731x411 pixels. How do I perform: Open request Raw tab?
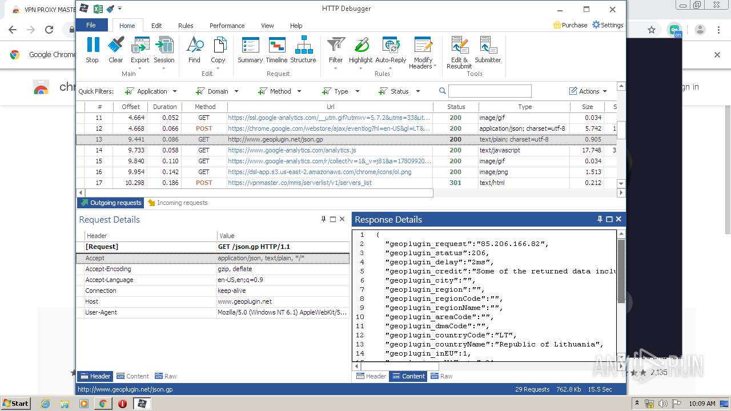(165, 376)
